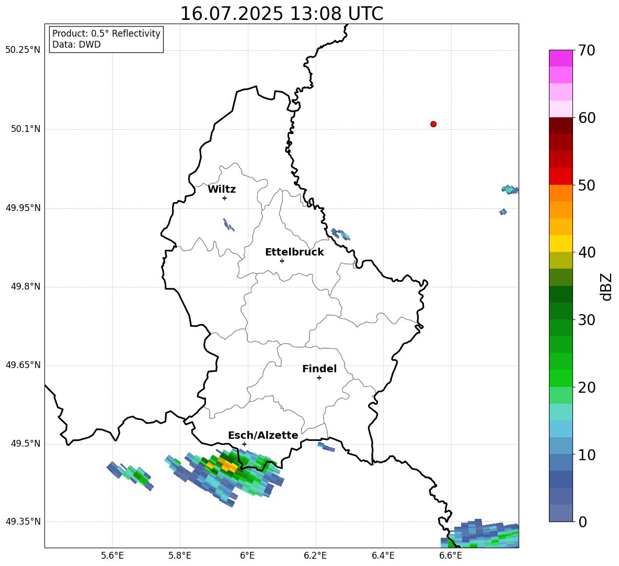Click the Ettelbruck station cross marker

[282, 261]
